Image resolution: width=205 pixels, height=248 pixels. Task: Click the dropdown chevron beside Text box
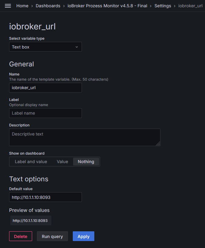(x=77, y=47)
